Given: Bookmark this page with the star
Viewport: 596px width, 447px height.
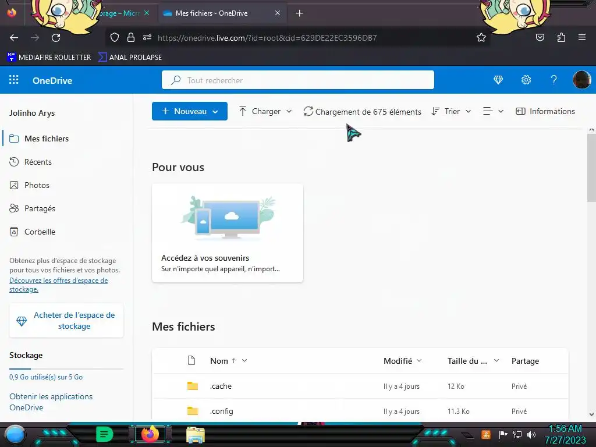Looking at the screenshot, I should [x=481, y=37].
